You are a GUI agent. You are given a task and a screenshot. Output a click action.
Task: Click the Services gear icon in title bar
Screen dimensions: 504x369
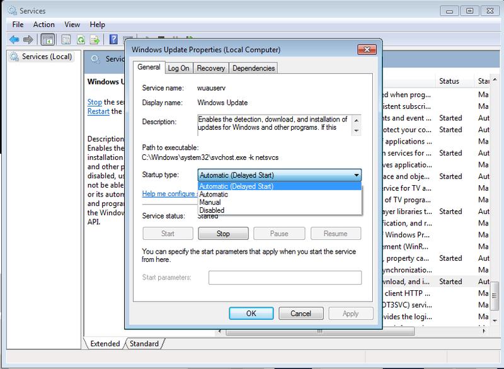(x=13, y=11)
